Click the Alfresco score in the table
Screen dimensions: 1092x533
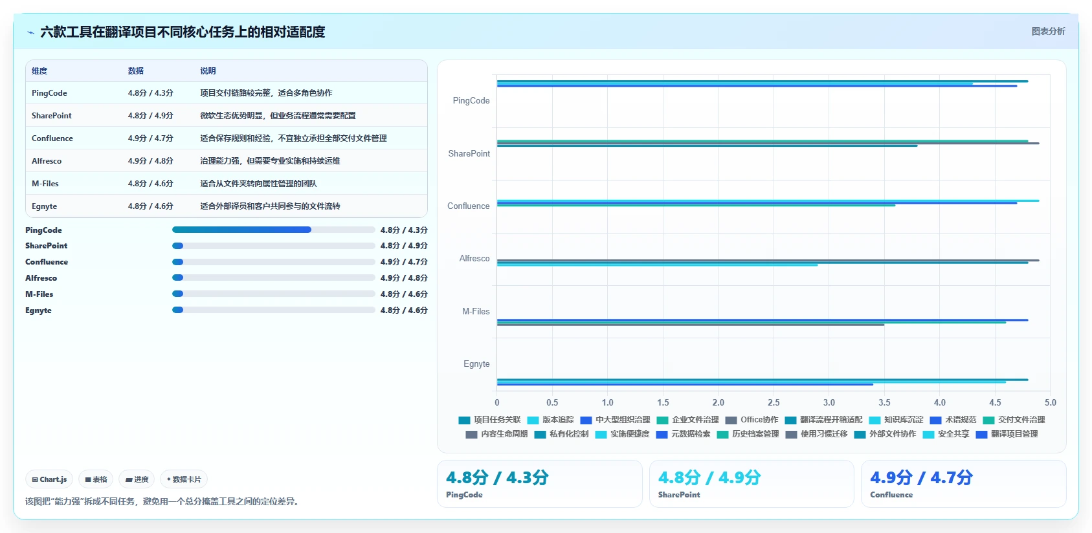click(x=151, y=161)
